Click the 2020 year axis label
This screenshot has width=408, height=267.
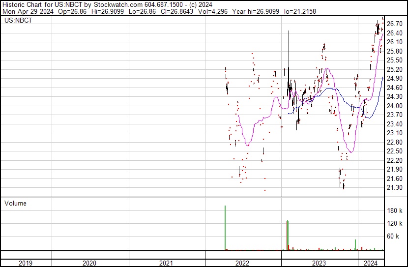(89, 263)
